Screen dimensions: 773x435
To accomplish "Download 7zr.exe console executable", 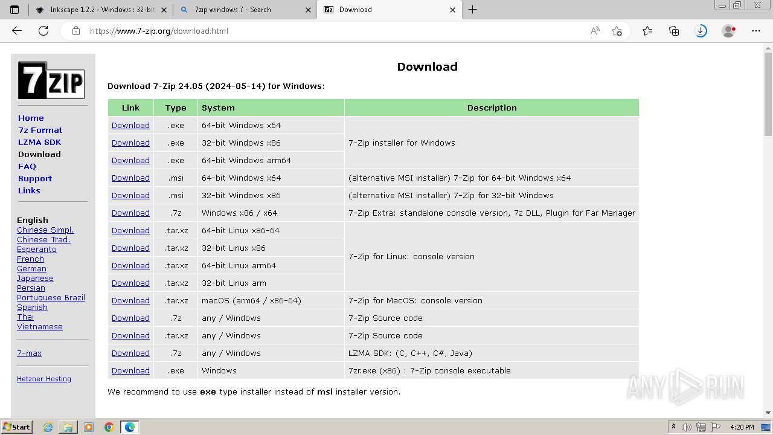I will pyautogui.click(x=130, y=370).
